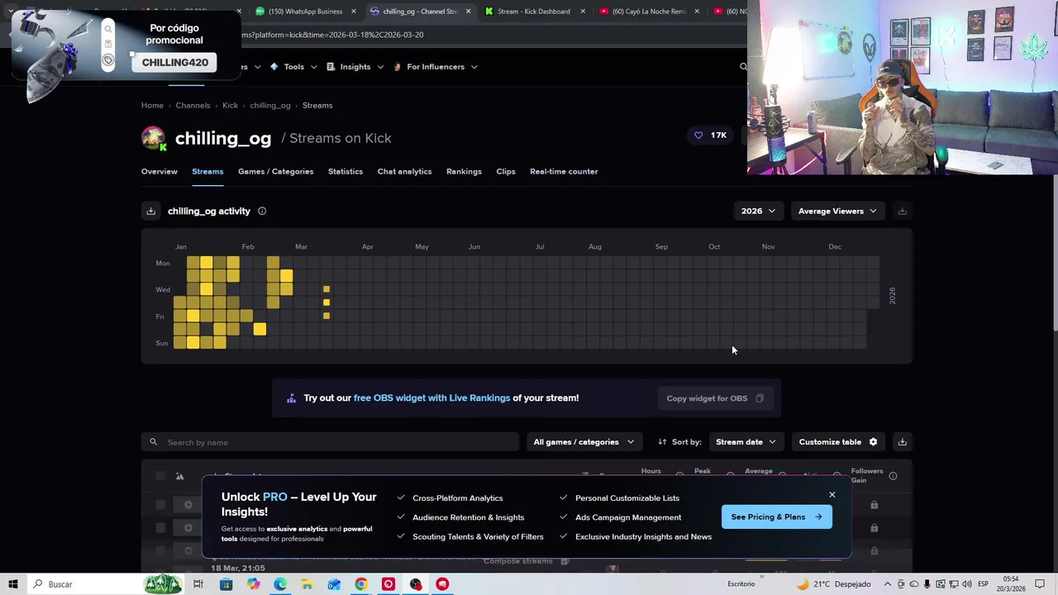Switch to Games / Categories tab
1058x595 pixels.
tap(275, 172)
